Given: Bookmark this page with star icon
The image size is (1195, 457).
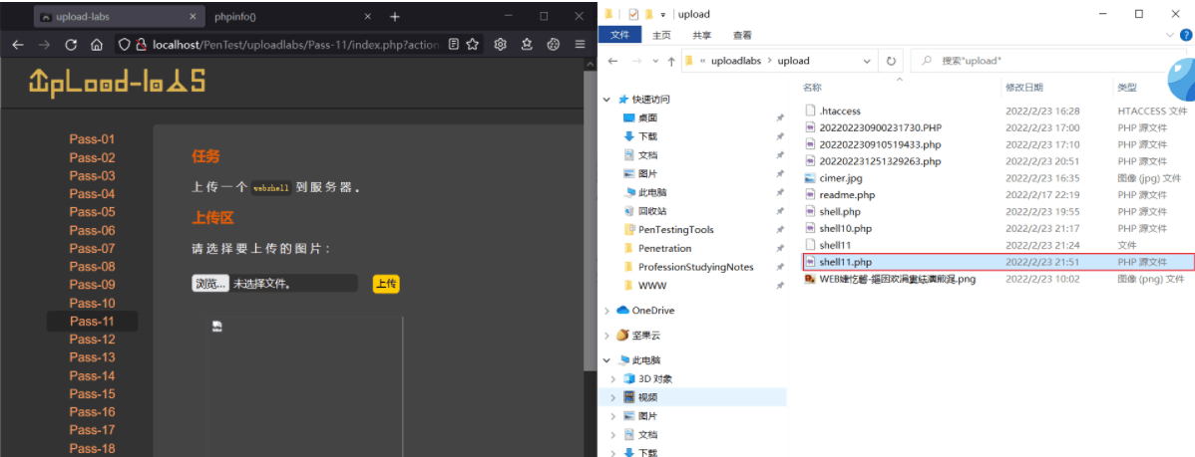Looking at the screenshot, I should pyautogui.click(x=473, y=44).
